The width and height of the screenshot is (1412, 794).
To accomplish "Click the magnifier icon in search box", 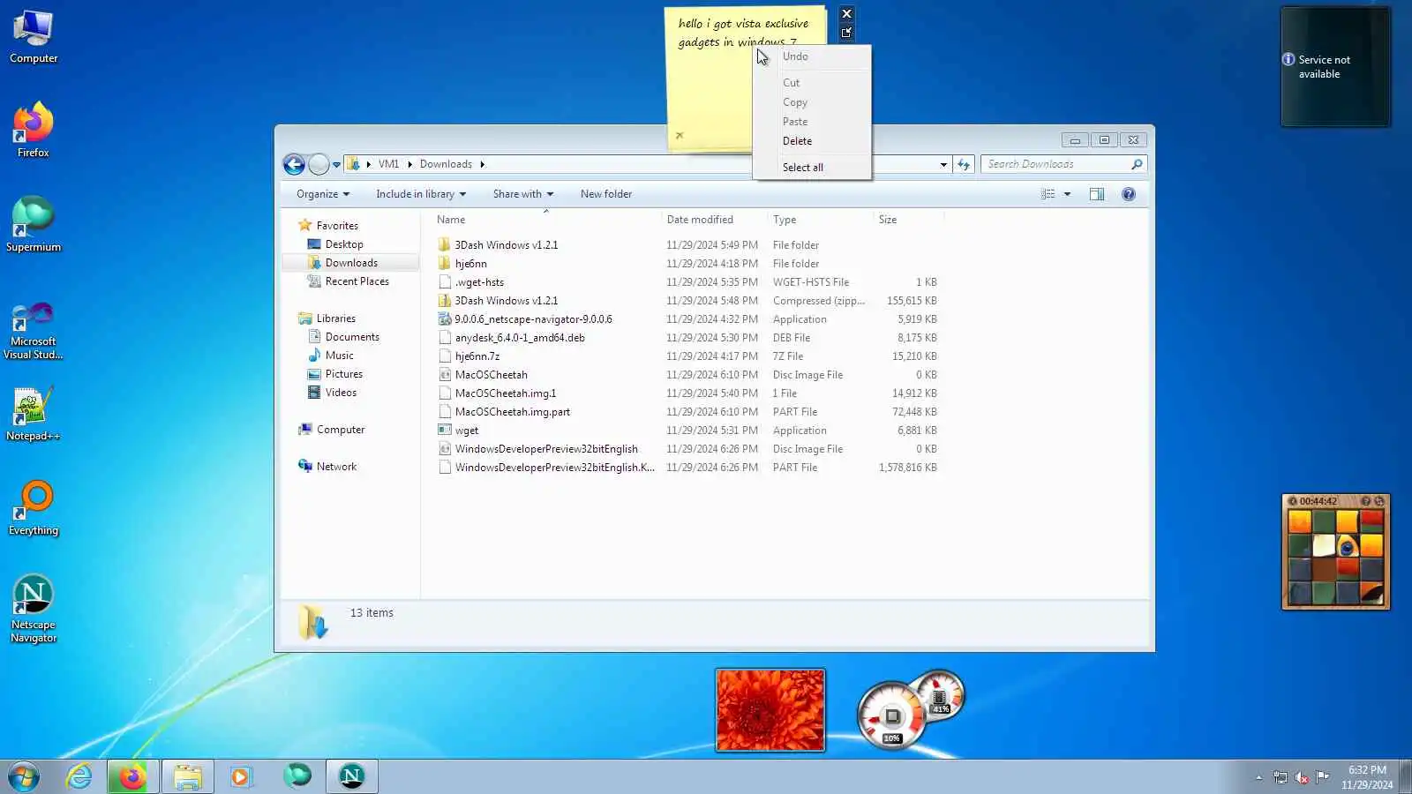I will tap(1137, 164).
